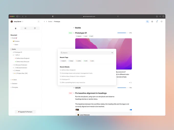174x130 pixels.
Task: Click status circle beside Prototype 01 in sidebar
Action: (x=13, y=52)
